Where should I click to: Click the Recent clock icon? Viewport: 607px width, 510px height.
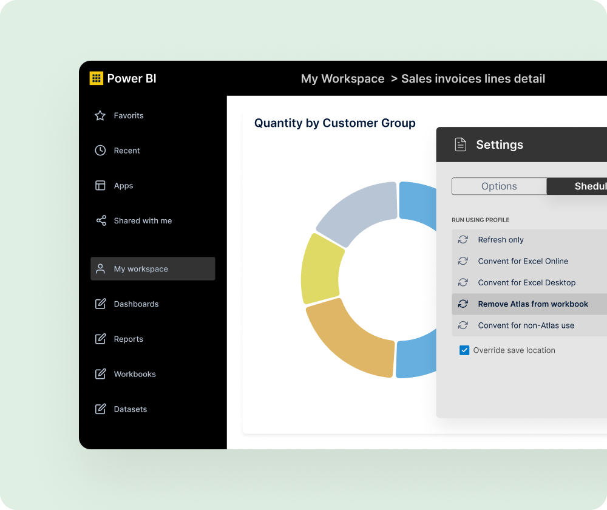(x=101, y=151)
